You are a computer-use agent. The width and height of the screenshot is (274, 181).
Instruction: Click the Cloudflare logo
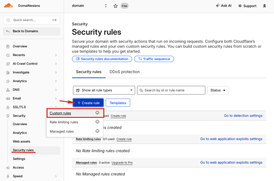coord(8,6)
